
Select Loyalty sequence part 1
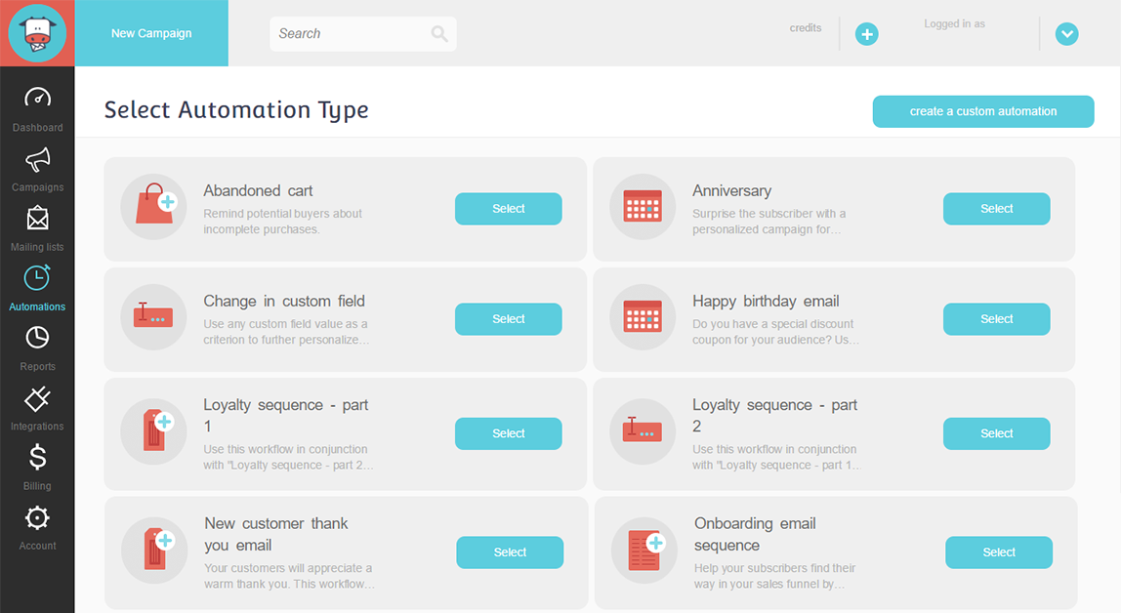[x=509, y=433]
